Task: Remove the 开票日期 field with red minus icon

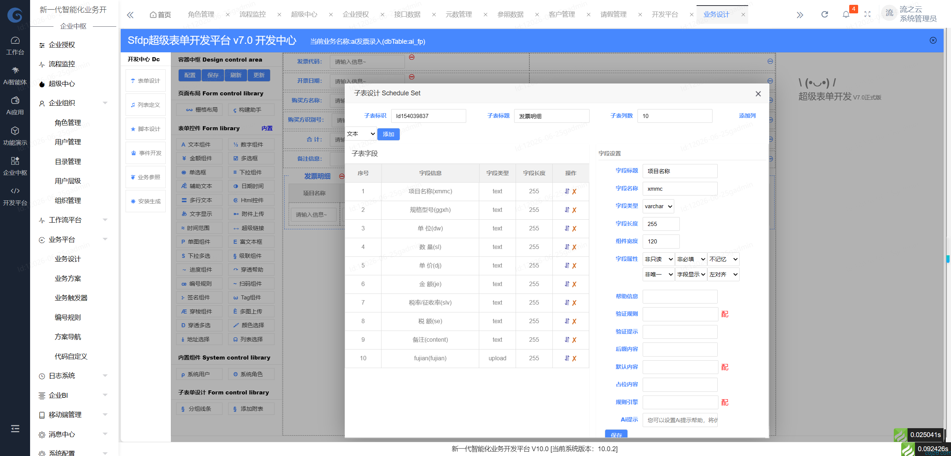Action: point(412,77)
